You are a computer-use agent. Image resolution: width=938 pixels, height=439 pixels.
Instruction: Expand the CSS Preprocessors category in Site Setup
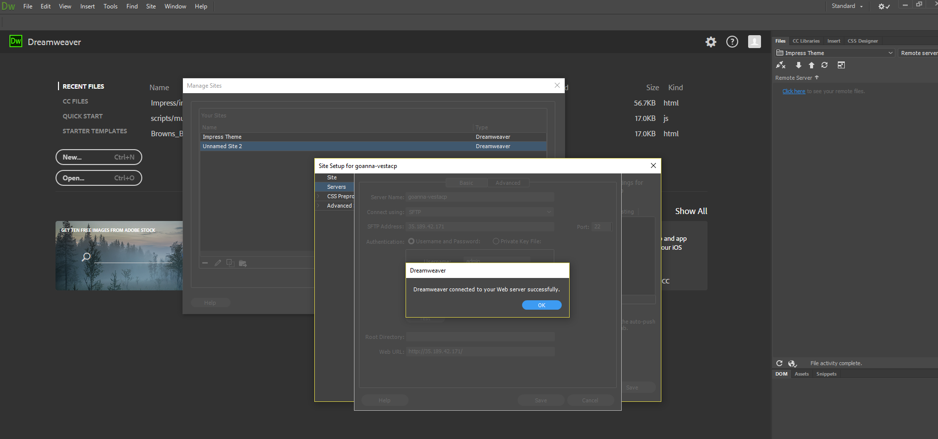(318, 196)
